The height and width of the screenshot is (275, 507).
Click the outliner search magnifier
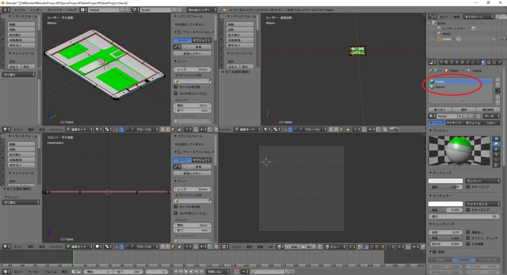500,16
